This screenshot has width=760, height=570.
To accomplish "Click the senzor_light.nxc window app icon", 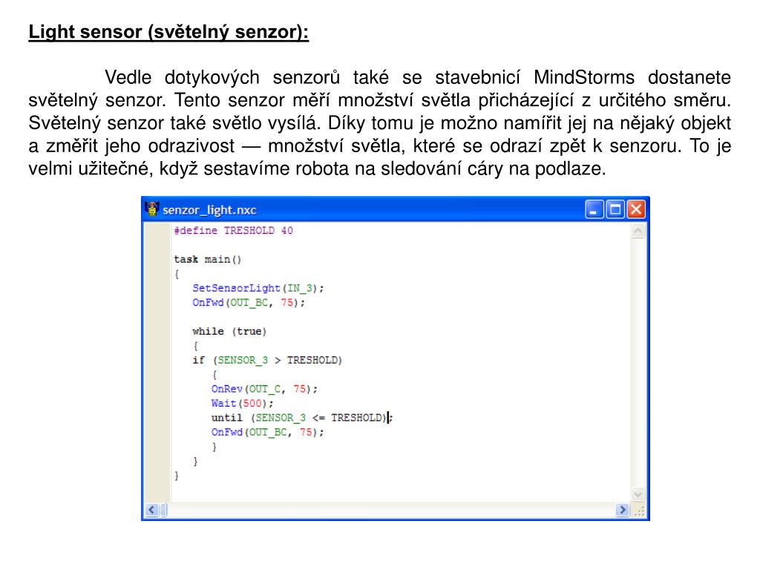I will [x=152, y=209].
